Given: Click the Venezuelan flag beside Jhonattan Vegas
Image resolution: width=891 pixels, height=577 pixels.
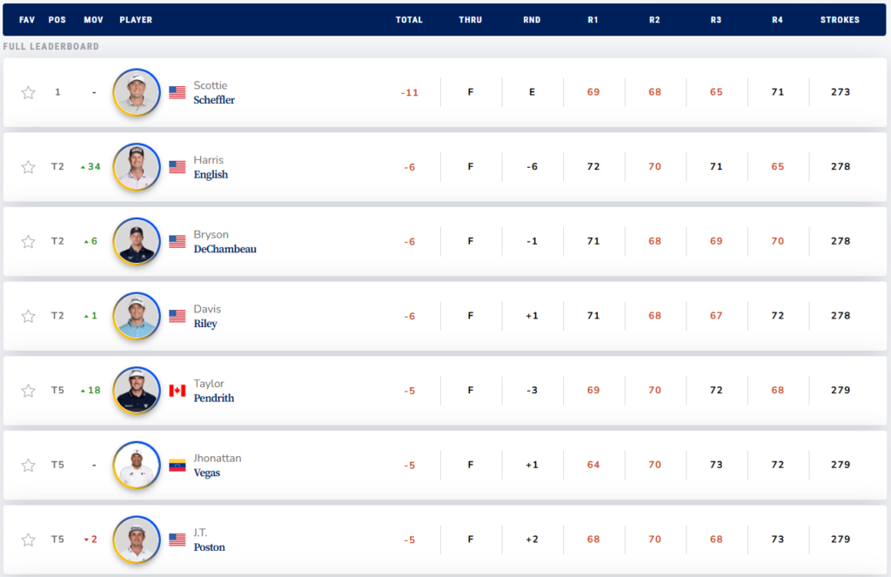Looking at the screenshot, I should [x=178, y=466].
